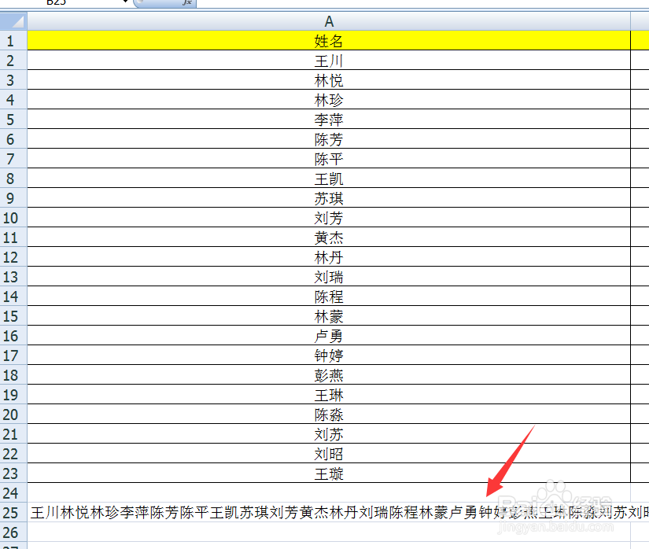Image resolution: width=649 pixels, height=549 pixels.
Task: Click cell containing 林珍
Action: click(x=329, y=100)
